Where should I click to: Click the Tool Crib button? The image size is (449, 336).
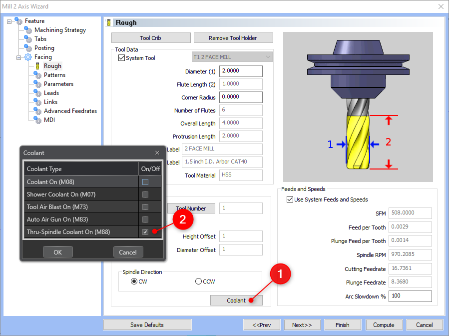(151, 38)
